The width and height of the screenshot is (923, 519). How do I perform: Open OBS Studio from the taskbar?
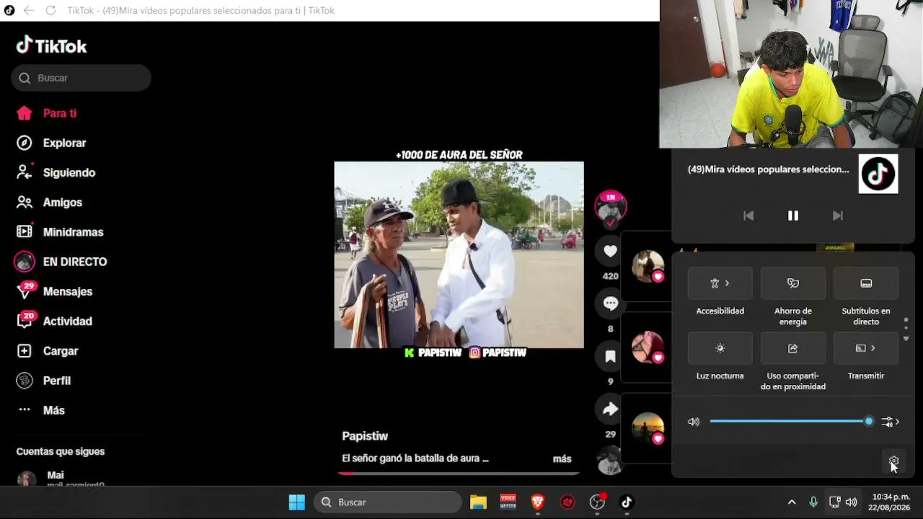596,502
